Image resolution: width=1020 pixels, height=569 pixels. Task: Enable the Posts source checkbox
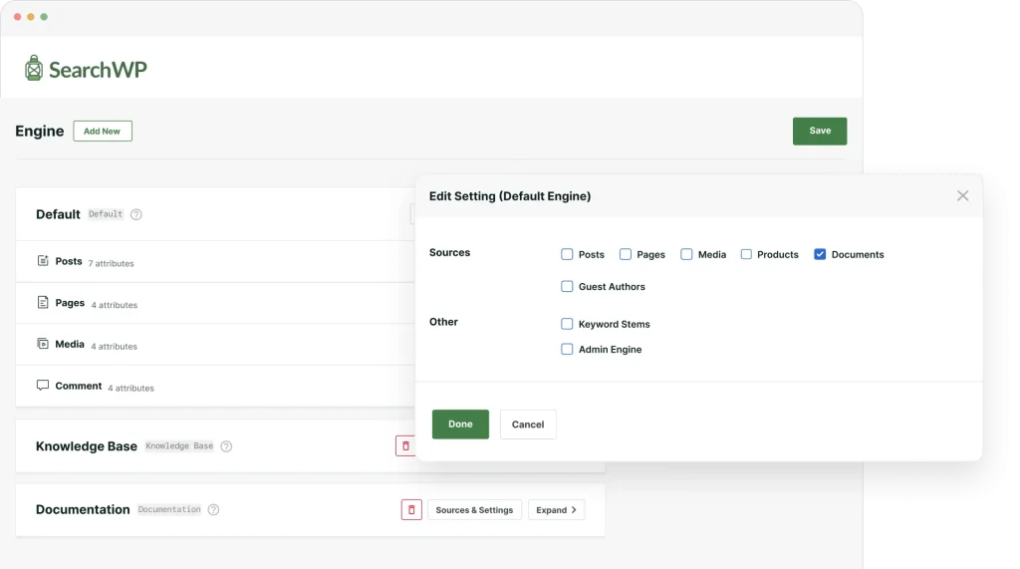tap(567, 254)
